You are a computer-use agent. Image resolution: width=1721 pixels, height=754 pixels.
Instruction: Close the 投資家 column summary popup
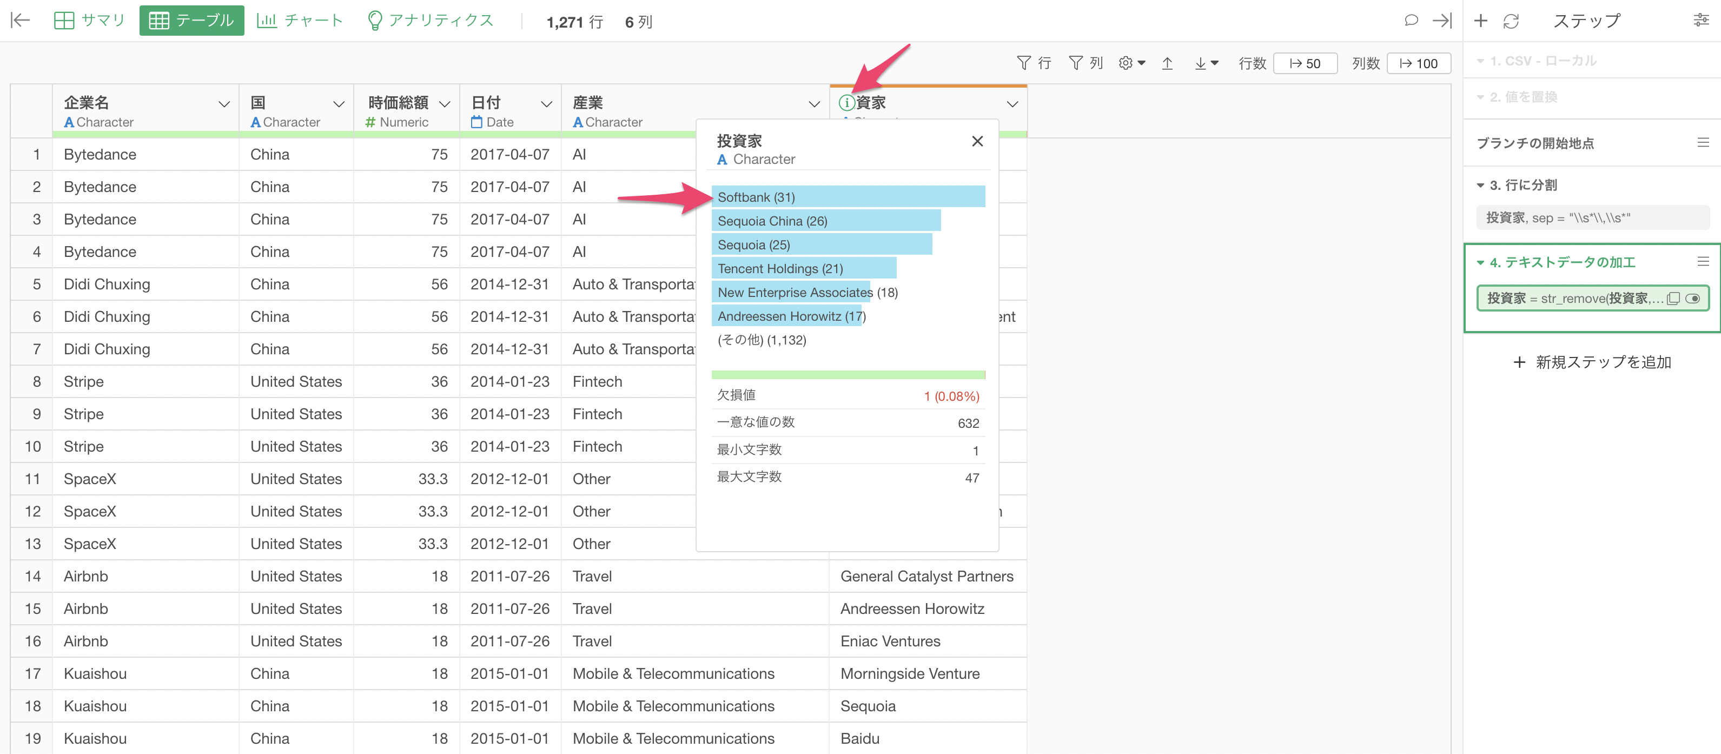pyautogui.click(x=977, y=141)
